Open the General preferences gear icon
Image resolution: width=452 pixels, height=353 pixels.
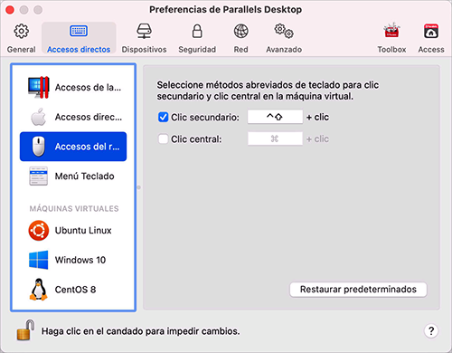coord(21,31)
